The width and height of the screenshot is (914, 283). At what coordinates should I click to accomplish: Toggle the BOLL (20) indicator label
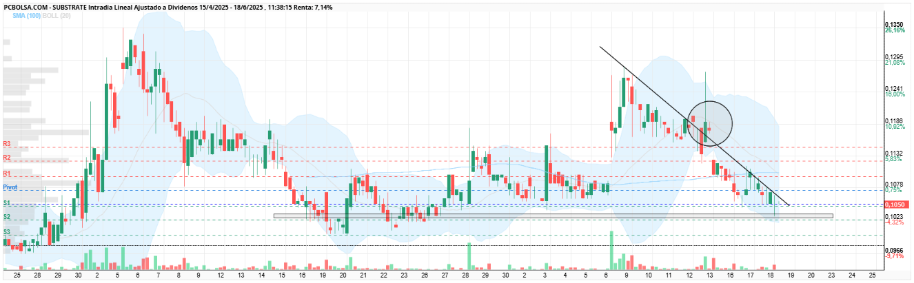(x=56, y=16)
